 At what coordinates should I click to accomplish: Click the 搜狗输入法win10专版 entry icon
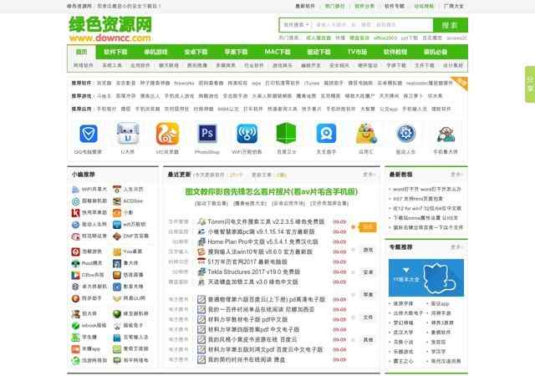201,252
